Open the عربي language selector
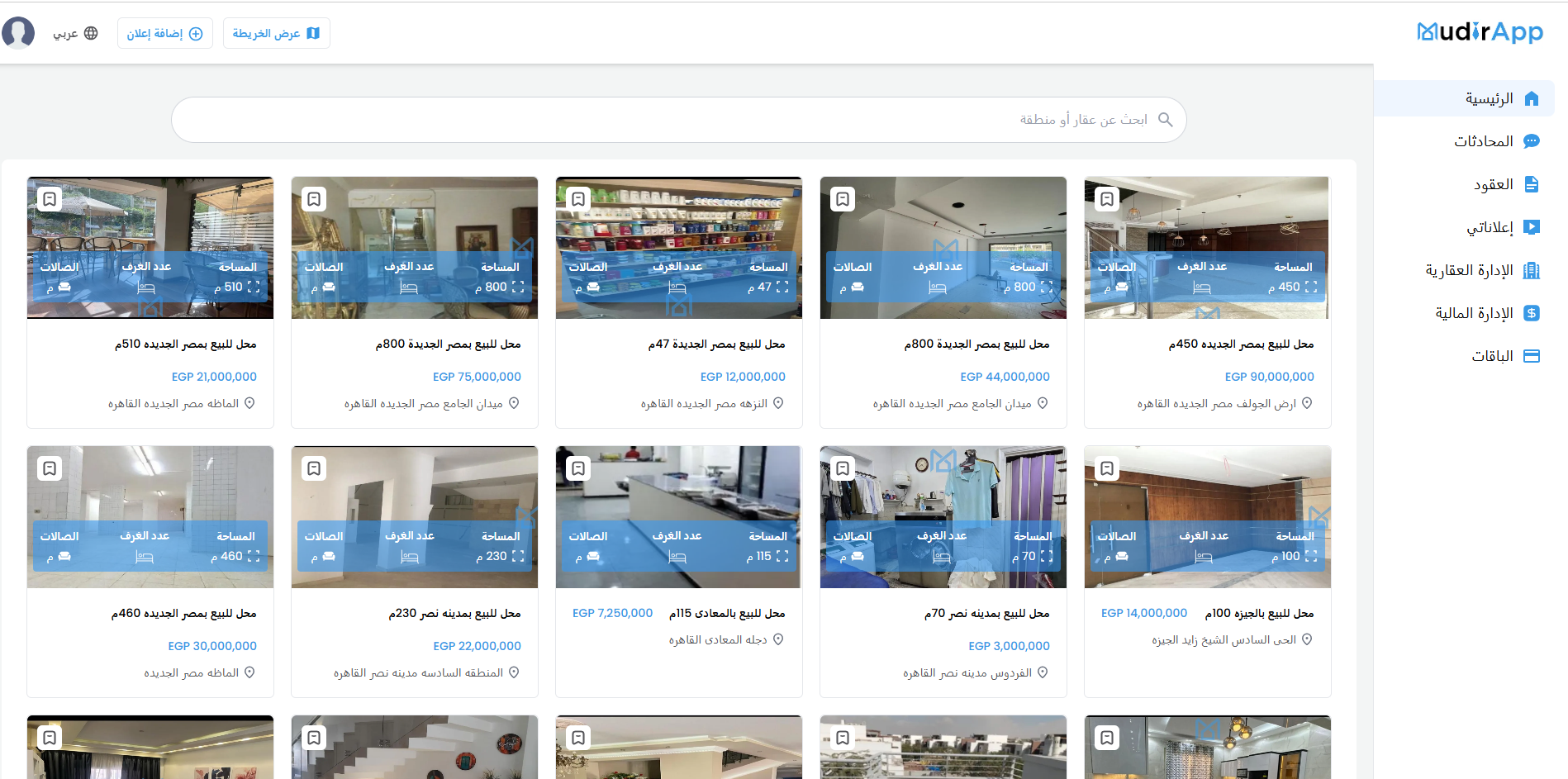The image size is (1568, 779). point(75,33)
